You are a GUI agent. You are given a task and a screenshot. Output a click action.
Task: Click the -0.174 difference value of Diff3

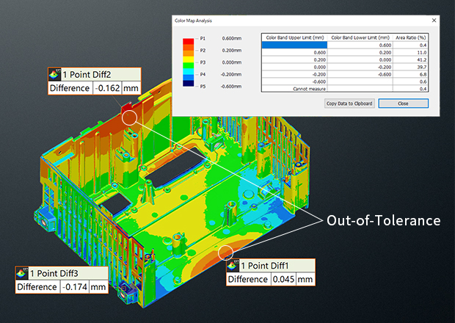(x=73, y=286)
